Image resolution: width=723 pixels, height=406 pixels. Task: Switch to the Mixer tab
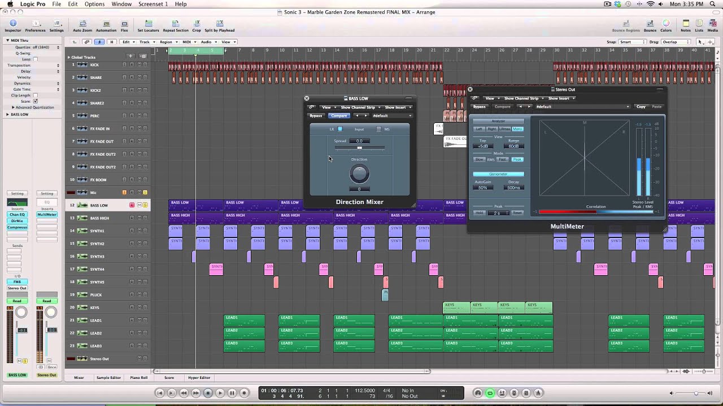click(79, 378)
